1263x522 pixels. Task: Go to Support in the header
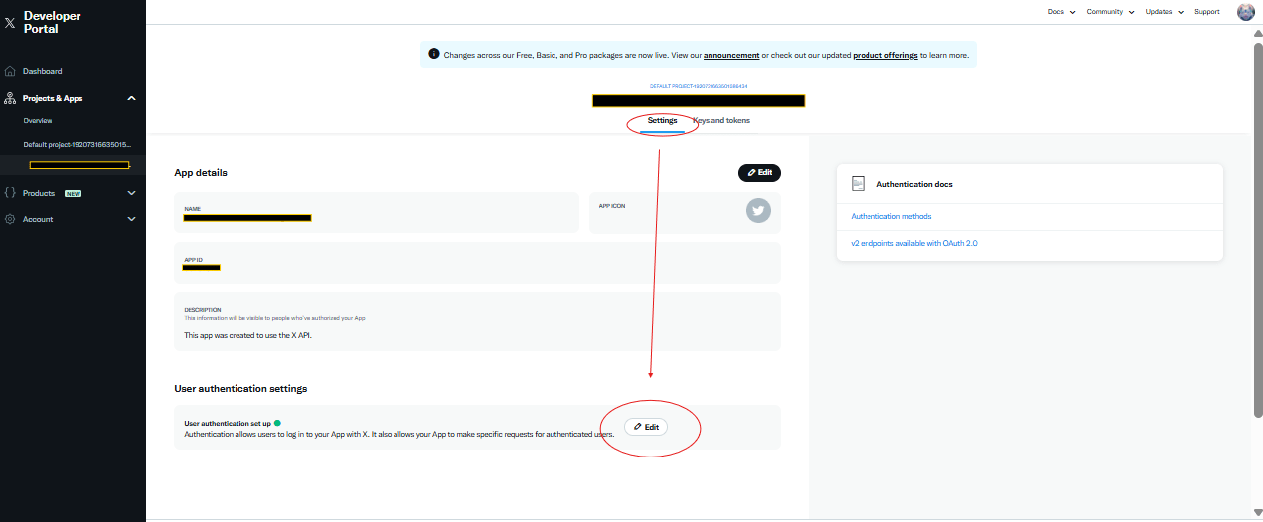point(1207,12)
